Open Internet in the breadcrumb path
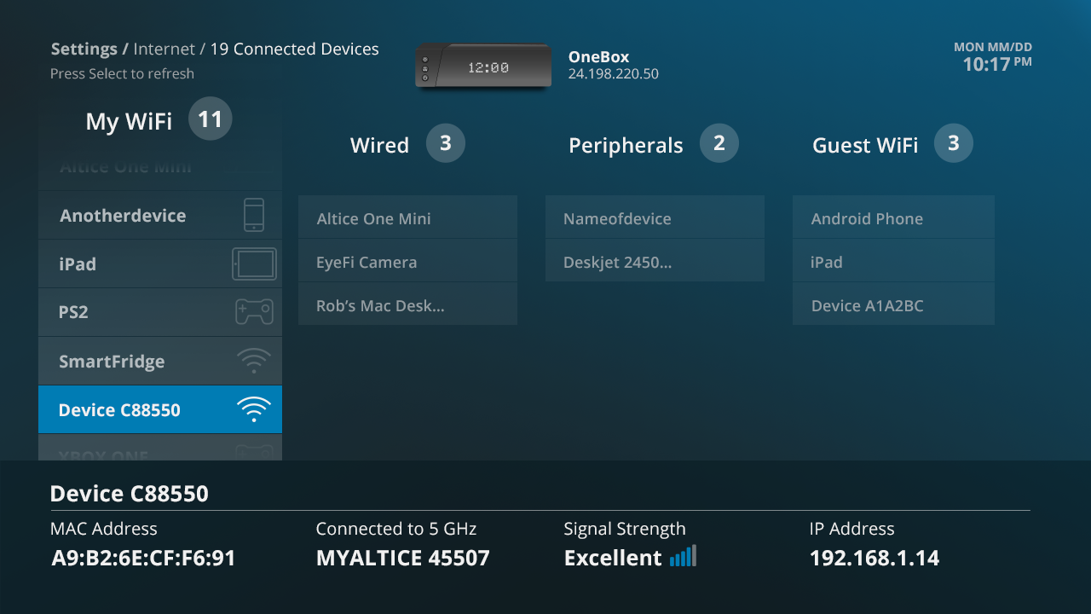 pyautogui.click(x=164, y=49)
